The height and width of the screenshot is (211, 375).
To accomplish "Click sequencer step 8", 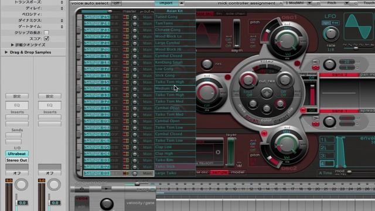I will tap(218, 189).
